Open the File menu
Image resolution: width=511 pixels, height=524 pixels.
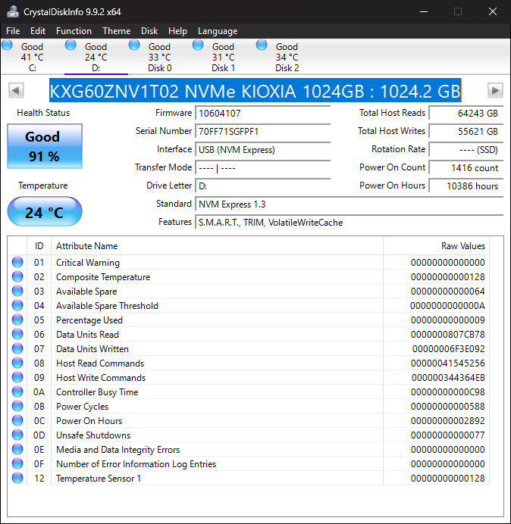(x=13, y=31)
